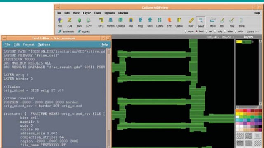The height and width of the screenshot is (148, 264).
Task: Select the PrintIm tool icon
Action: pos(111,20)
